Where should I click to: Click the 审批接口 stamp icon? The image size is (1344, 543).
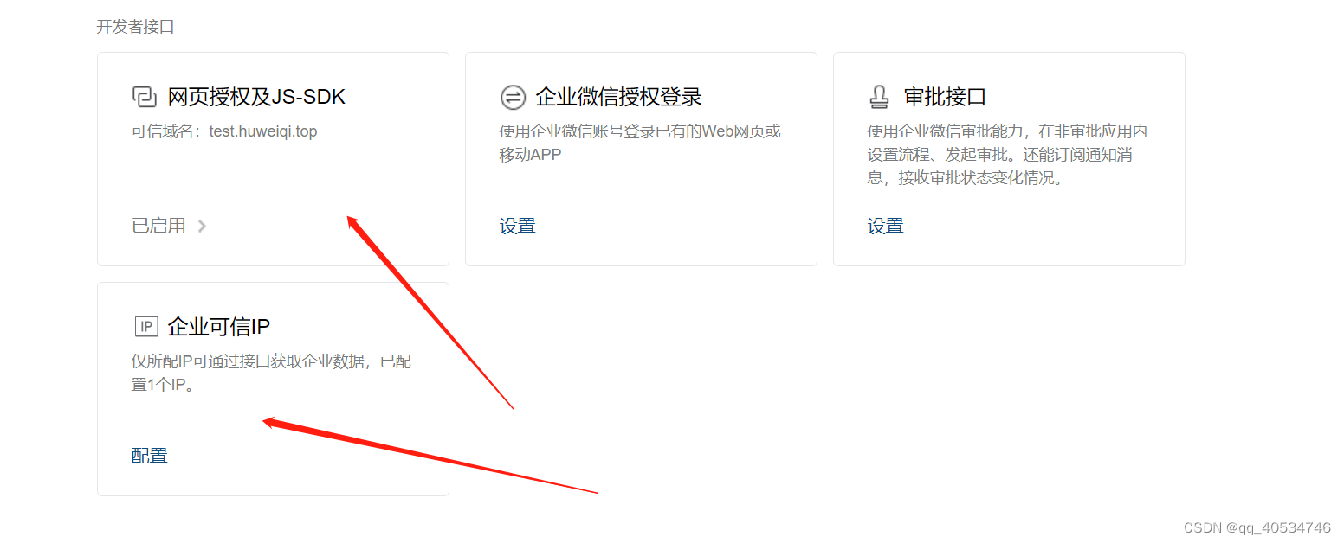click(x=879, y=97)
